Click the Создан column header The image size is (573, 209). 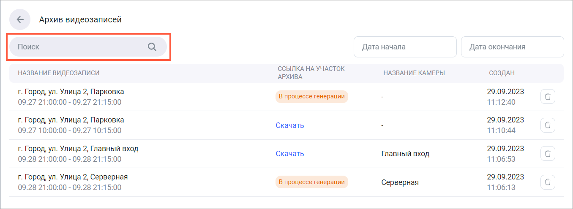[502, 73]
